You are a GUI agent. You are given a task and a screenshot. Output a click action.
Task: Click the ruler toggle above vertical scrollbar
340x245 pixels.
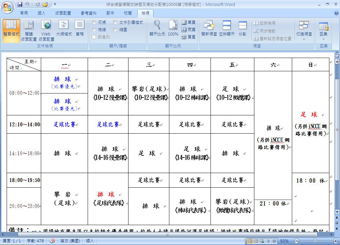(x=337, y=56)
